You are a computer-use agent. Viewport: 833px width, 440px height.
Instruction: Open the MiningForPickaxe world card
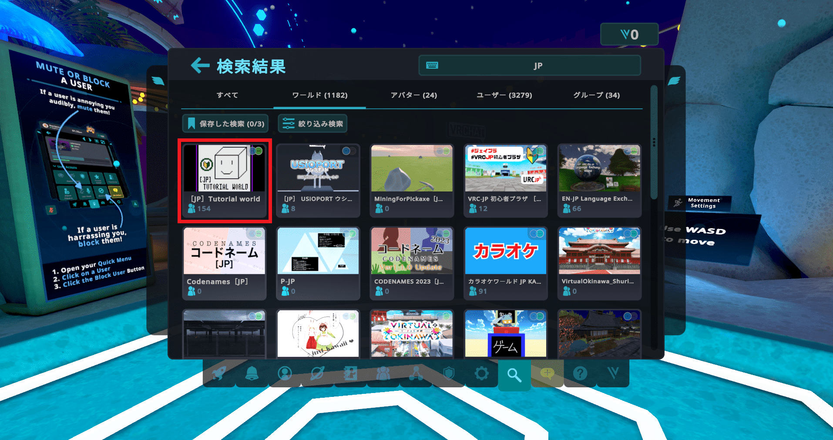click(x=412, y=181)
